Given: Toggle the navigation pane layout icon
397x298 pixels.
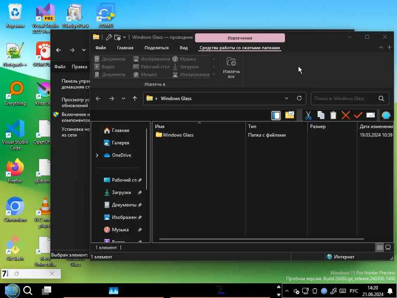Looking at the screenshot, I should coord(276,116).
